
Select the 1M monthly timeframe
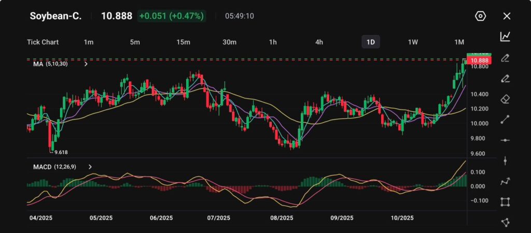[x=459, y=42]
